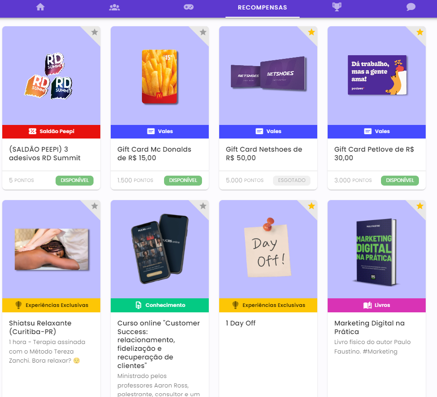
Task: Click ESGOTADO badge on Netshoes card
Action: click(x=291, y=180)
